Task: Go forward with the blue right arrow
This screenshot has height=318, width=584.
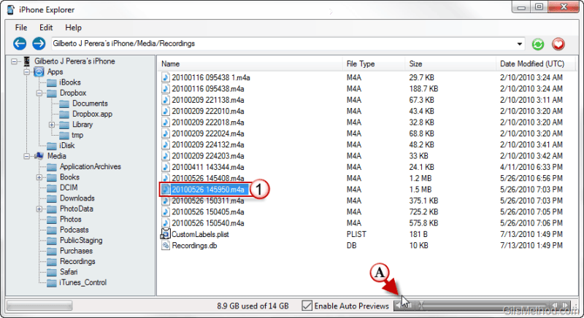Action: (x=39, y=44)
